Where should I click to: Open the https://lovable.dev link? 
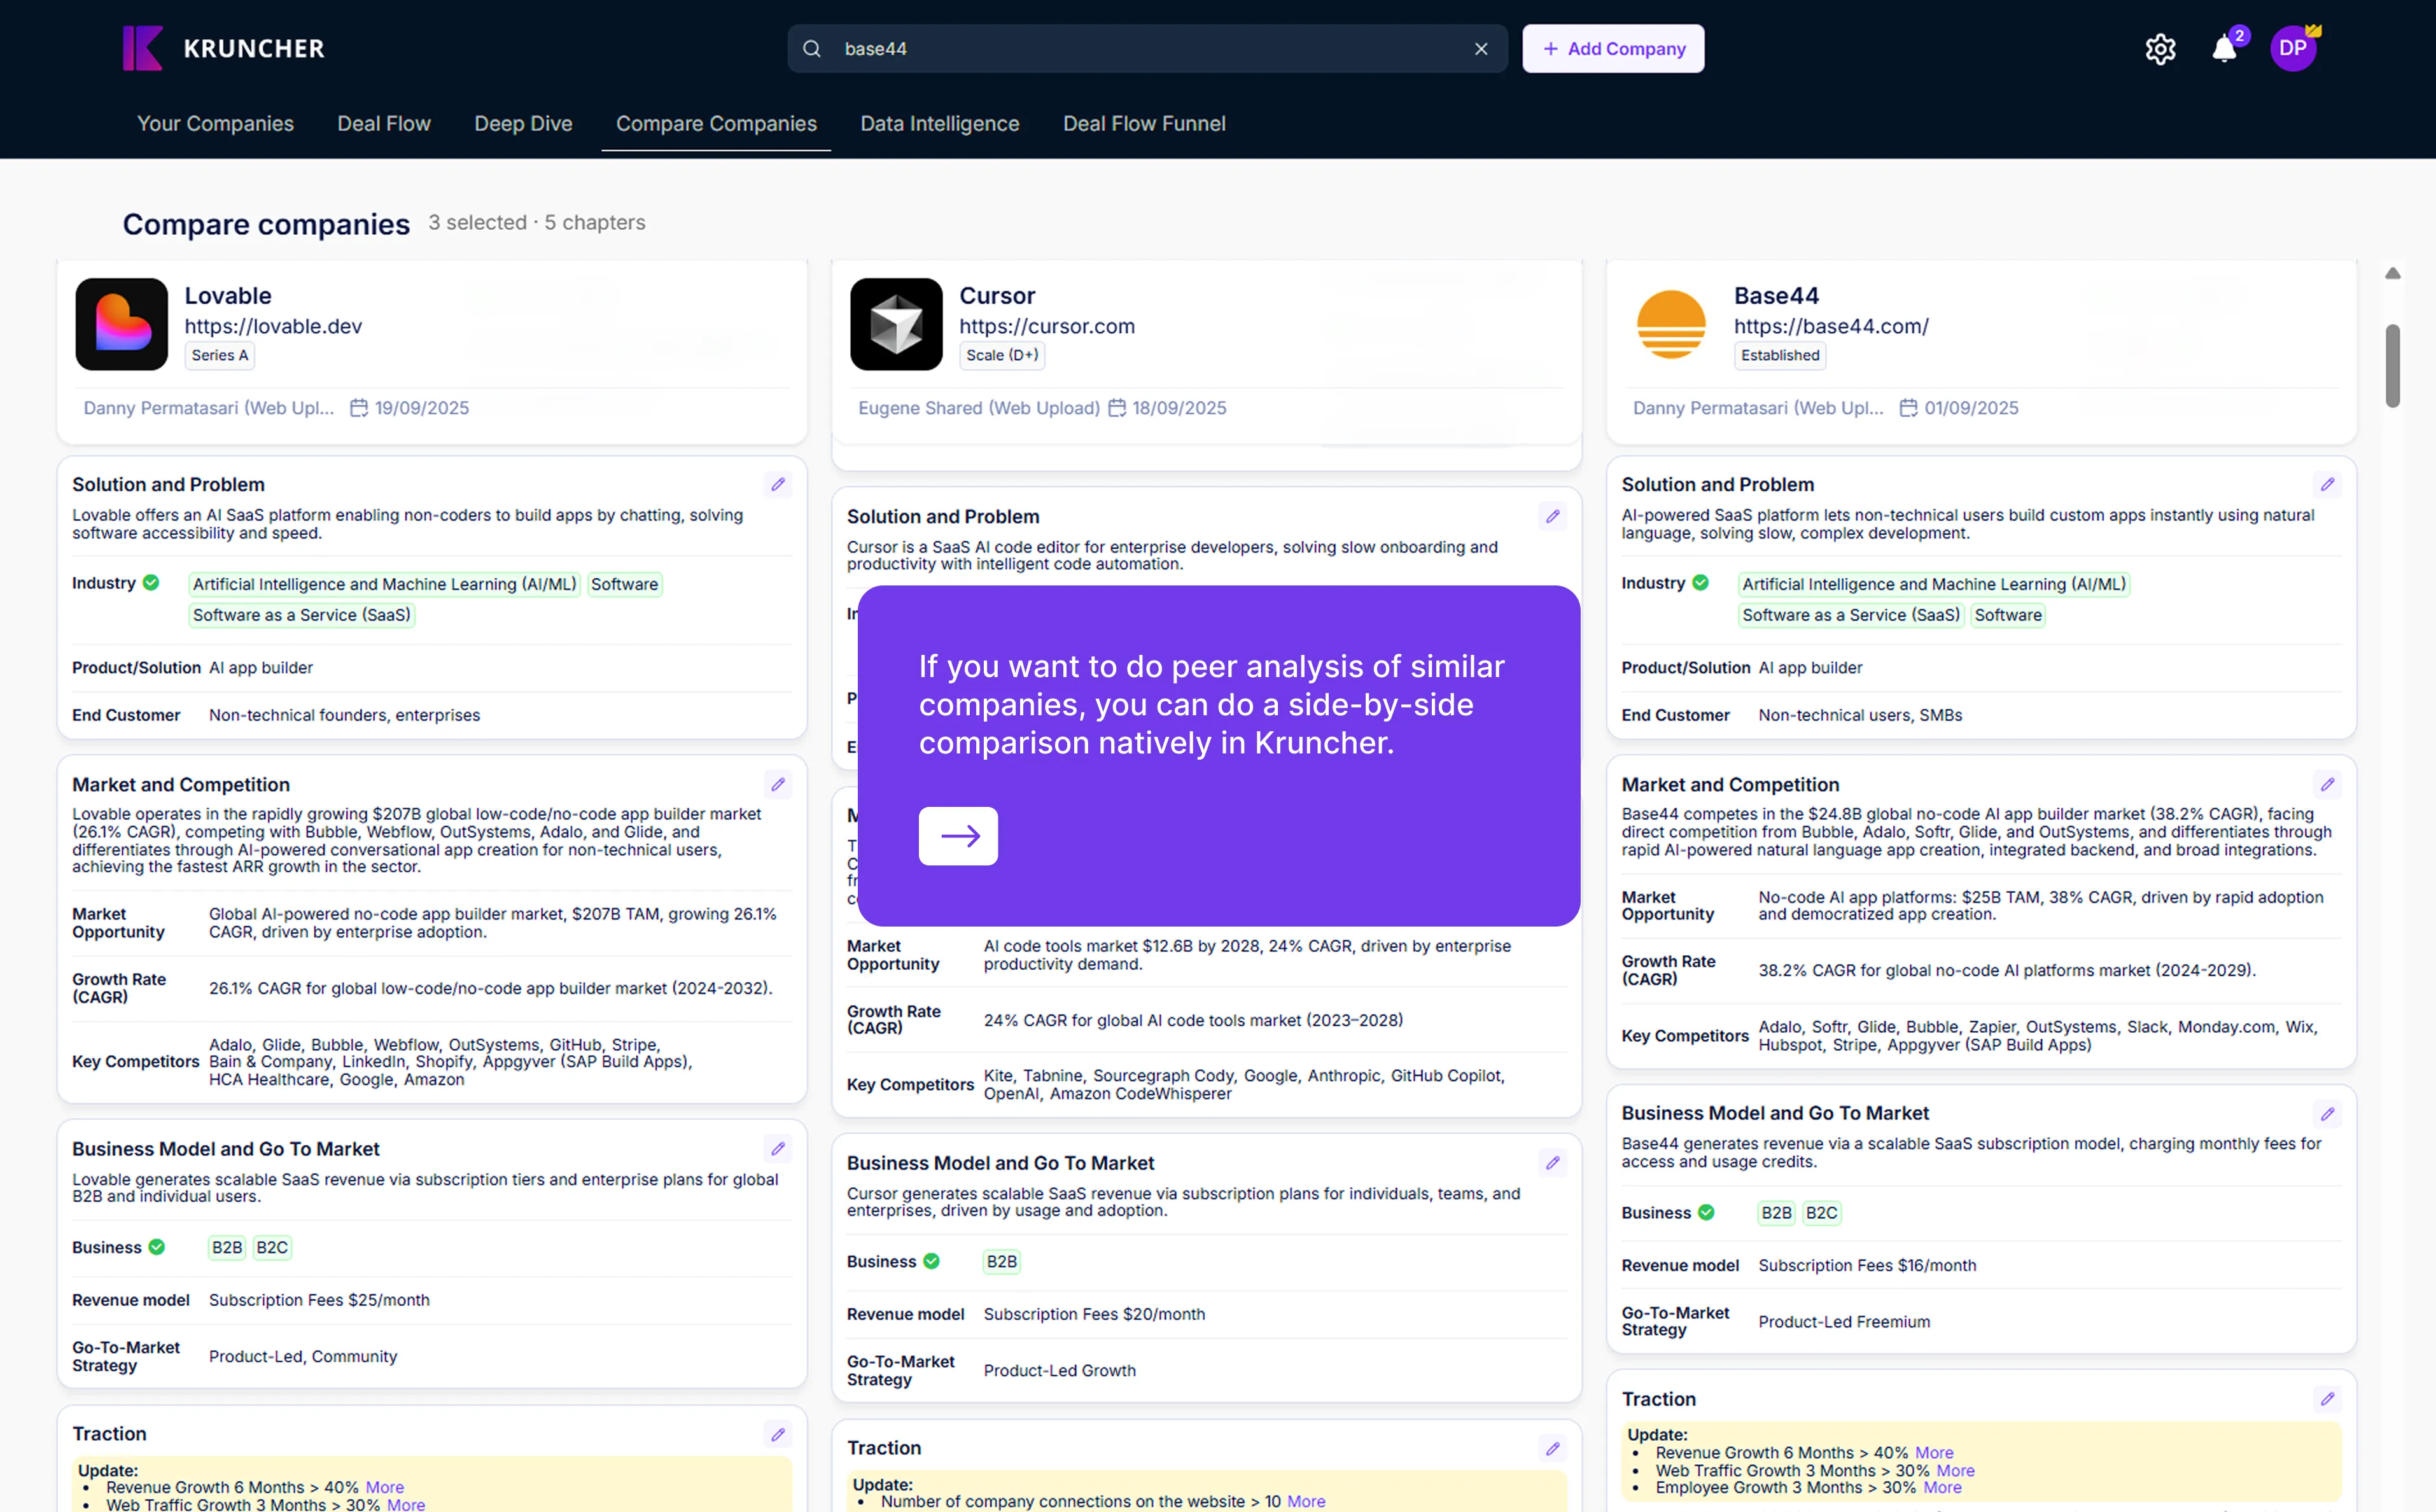[x=273, y=326]
